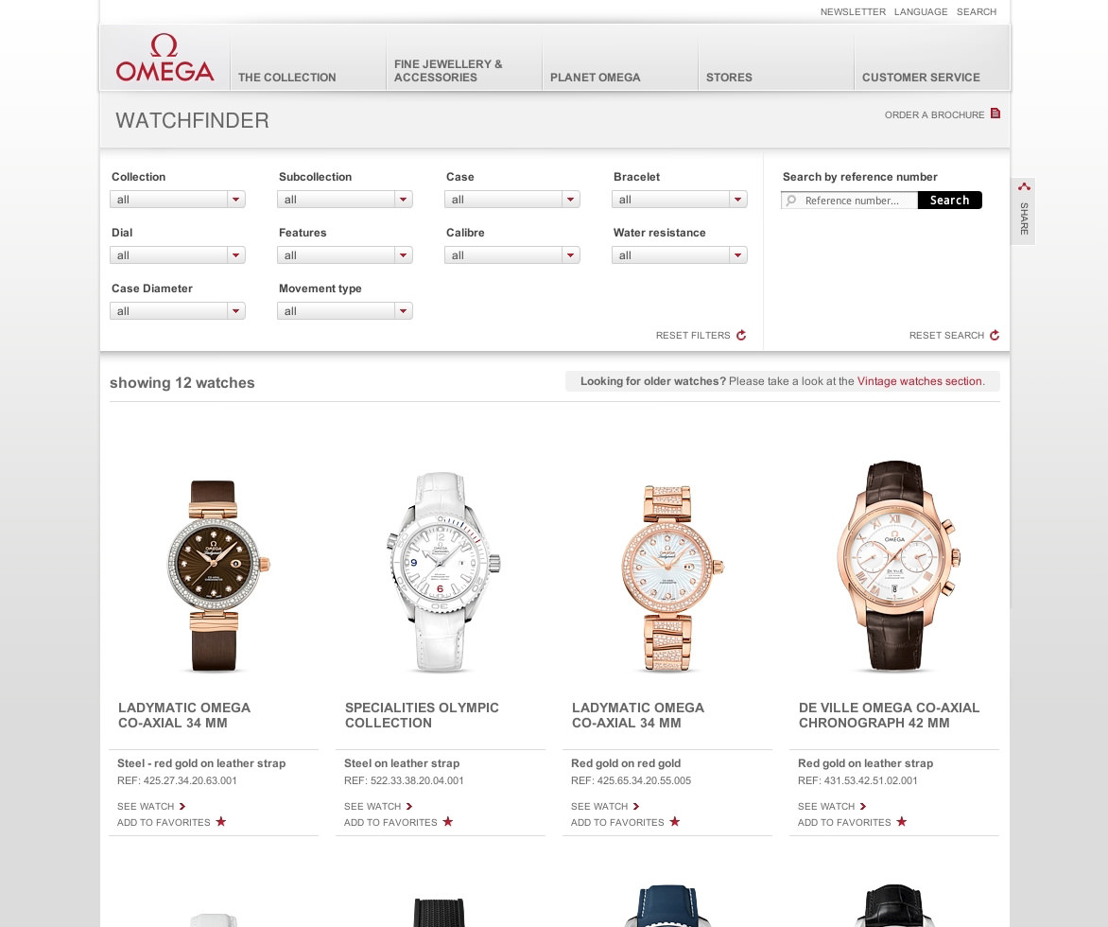
Task: Click the Order a Brochure document icon
Action: point(995,114)
